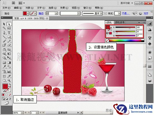
Task: Select the Blend tool
Action: pos(9,67)
